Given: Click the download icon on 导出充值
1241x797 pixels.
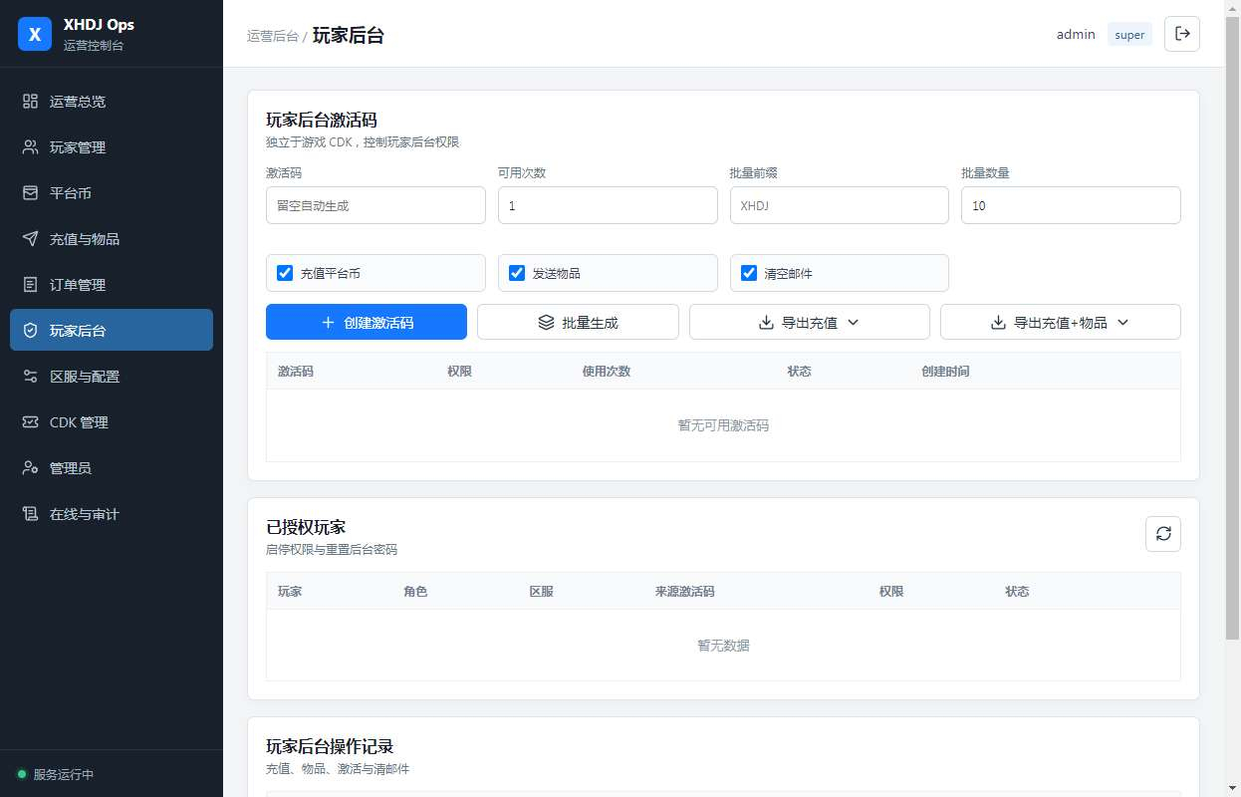Looking at the screenshot, I should 766,323.
